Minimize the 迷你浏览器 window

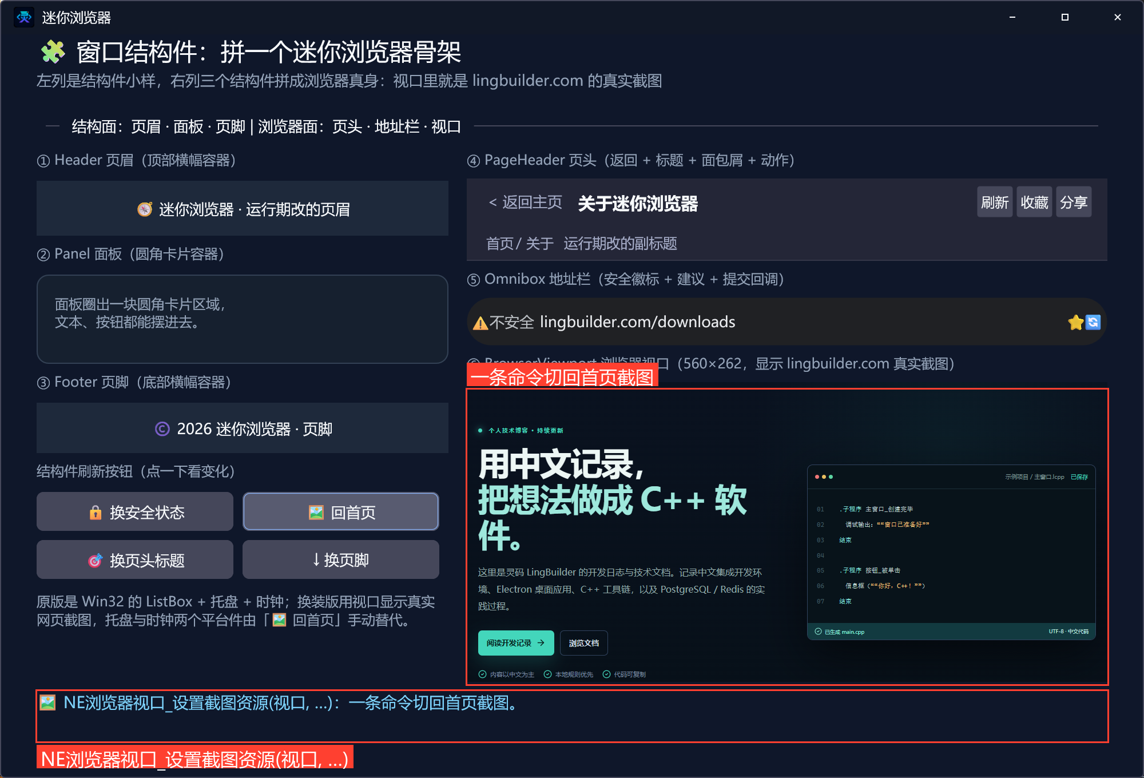[1012, 17]
